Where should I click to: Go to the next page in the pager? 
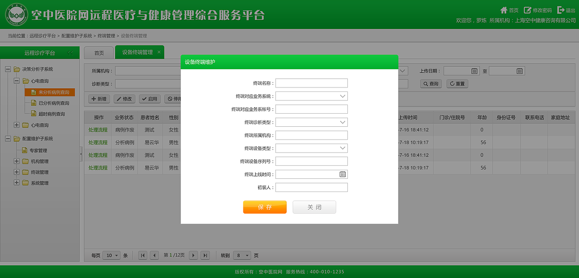[x=194, y=255]
